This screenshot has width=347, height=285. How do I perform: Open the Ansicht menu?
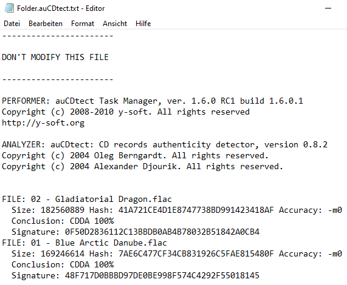(115, 24)
